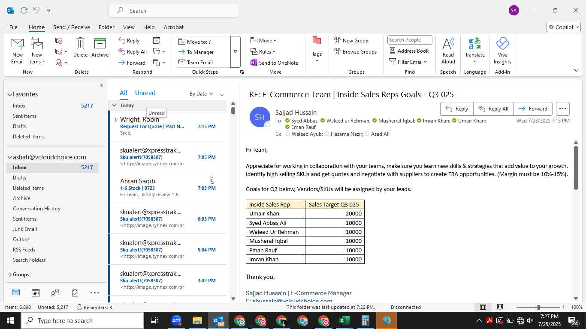Open the Translate dropdown
586x329 pixels.
coord(475,51)
